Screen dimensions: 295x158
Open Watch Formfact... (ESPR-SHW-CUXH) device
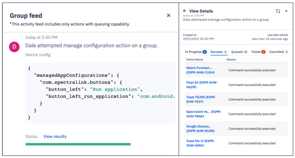pyautogui.click(x=201, y=70)
